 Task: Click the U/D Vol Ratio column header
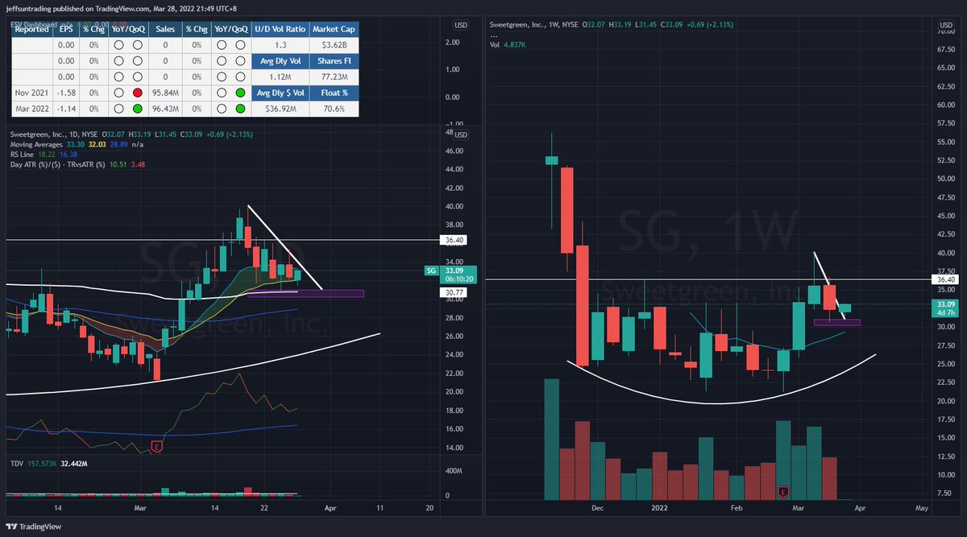(280, 29)
